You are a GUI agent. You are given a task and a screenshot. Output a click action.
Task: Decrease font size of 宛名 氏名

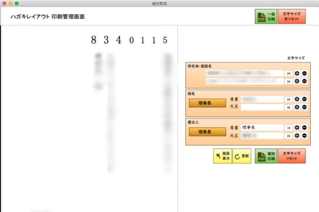304,107
